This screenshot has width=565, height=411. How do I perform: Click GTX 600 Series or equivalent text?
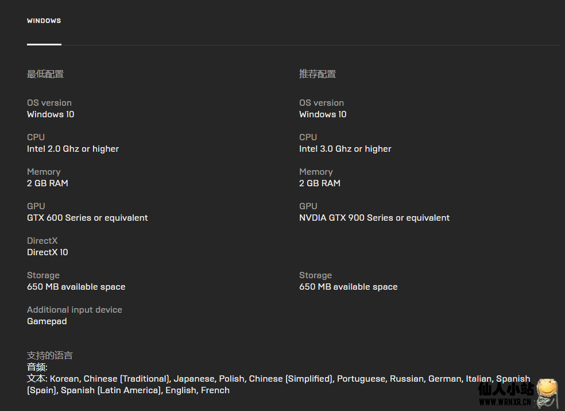pos(87,218)
